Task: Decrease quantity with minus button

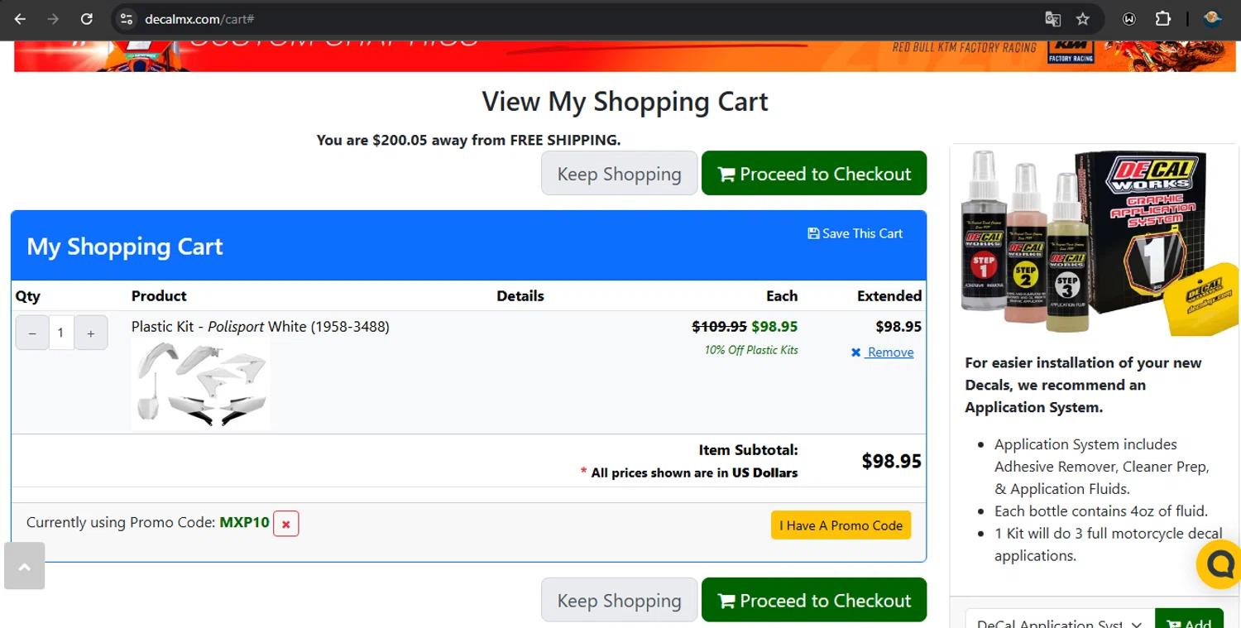Action: 32,333
